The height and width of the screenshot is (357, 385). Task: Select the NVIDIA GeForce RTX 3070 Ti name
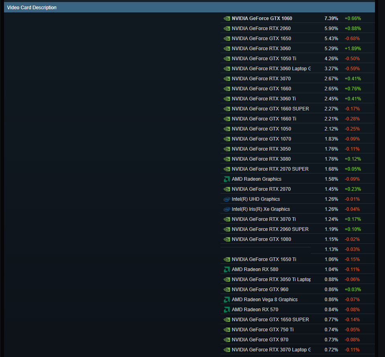click(x=264, y=219)
